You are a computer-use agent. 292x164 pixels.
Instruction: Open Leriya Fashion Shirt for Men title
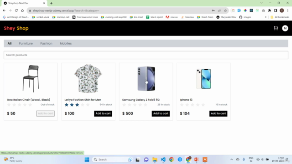click(x=83, y=100)
